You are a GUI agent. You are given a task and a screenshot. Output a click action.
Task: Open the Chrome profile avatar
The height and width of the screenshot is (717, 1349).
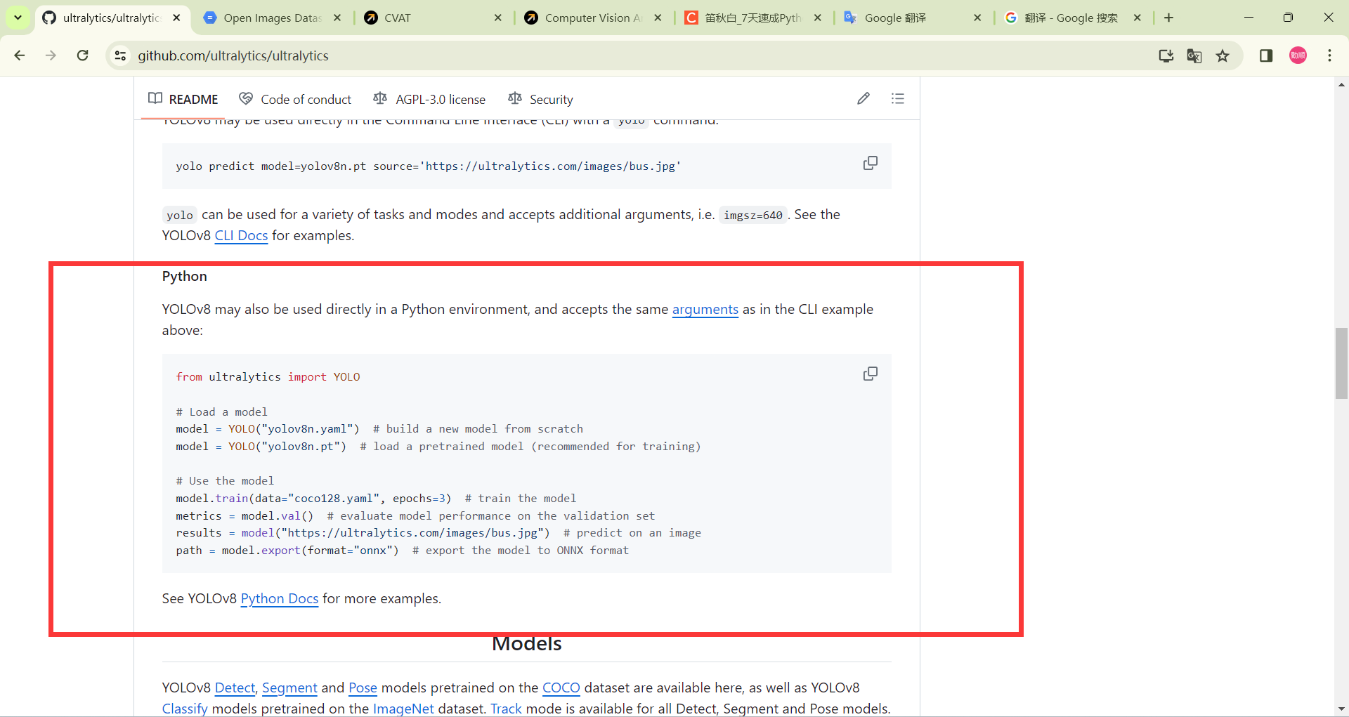coord(1298,55)
